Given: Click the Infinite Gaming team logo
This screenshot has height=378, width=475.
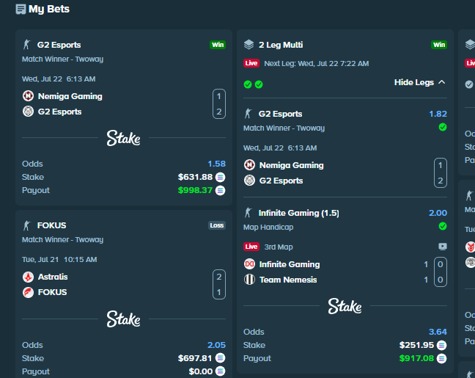Looking at the screenshot, I should [x=250, y=264].
